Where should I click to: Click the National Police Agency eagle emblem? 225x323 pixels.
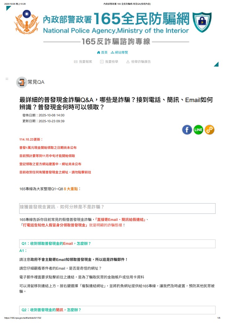coord(27,22)
